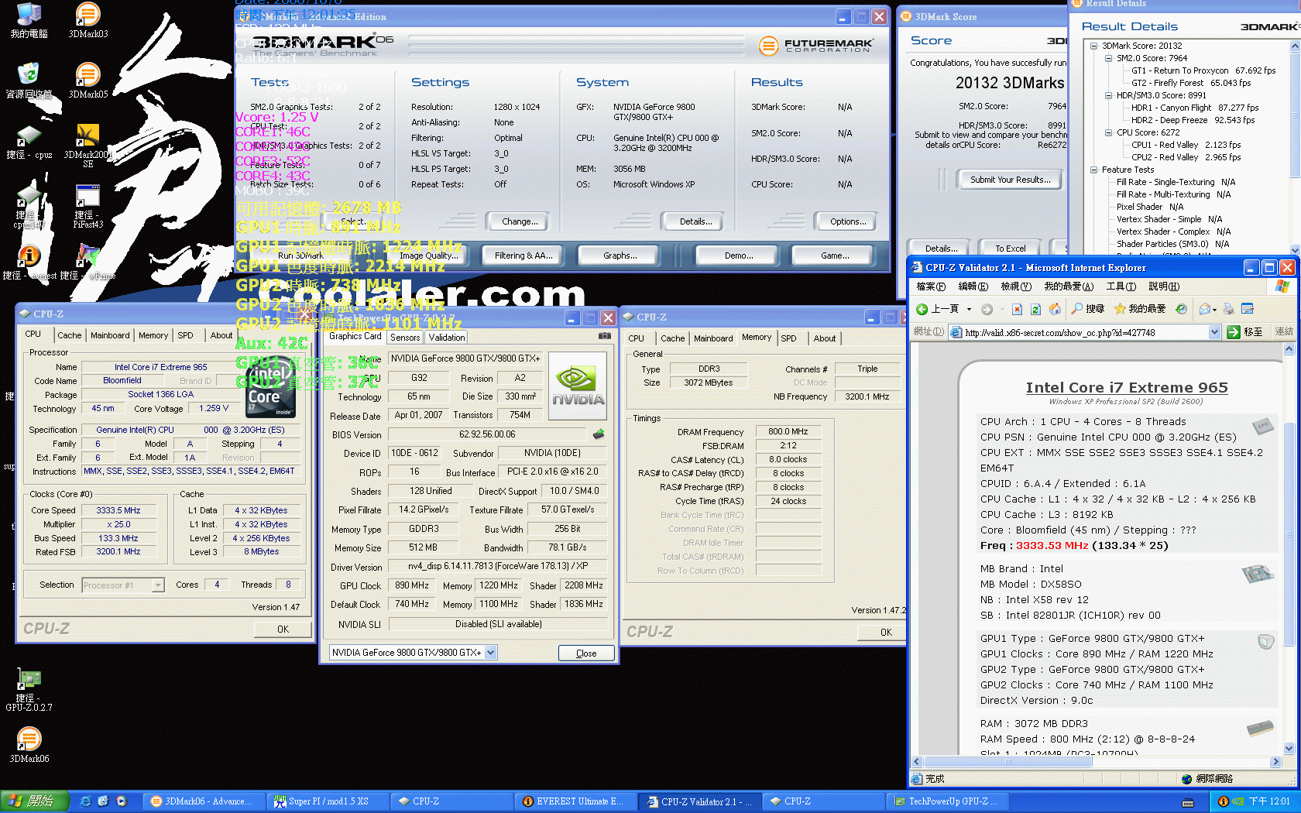Screen dimensions: 1301x813
Task: Click the Favorites star in Internet Explorer
Action: [x=1120, y=309]
